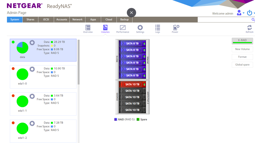This screenshot has width=255, height=143.
Task: Click the 7.28 TB data value
Action: pos(58,123)
